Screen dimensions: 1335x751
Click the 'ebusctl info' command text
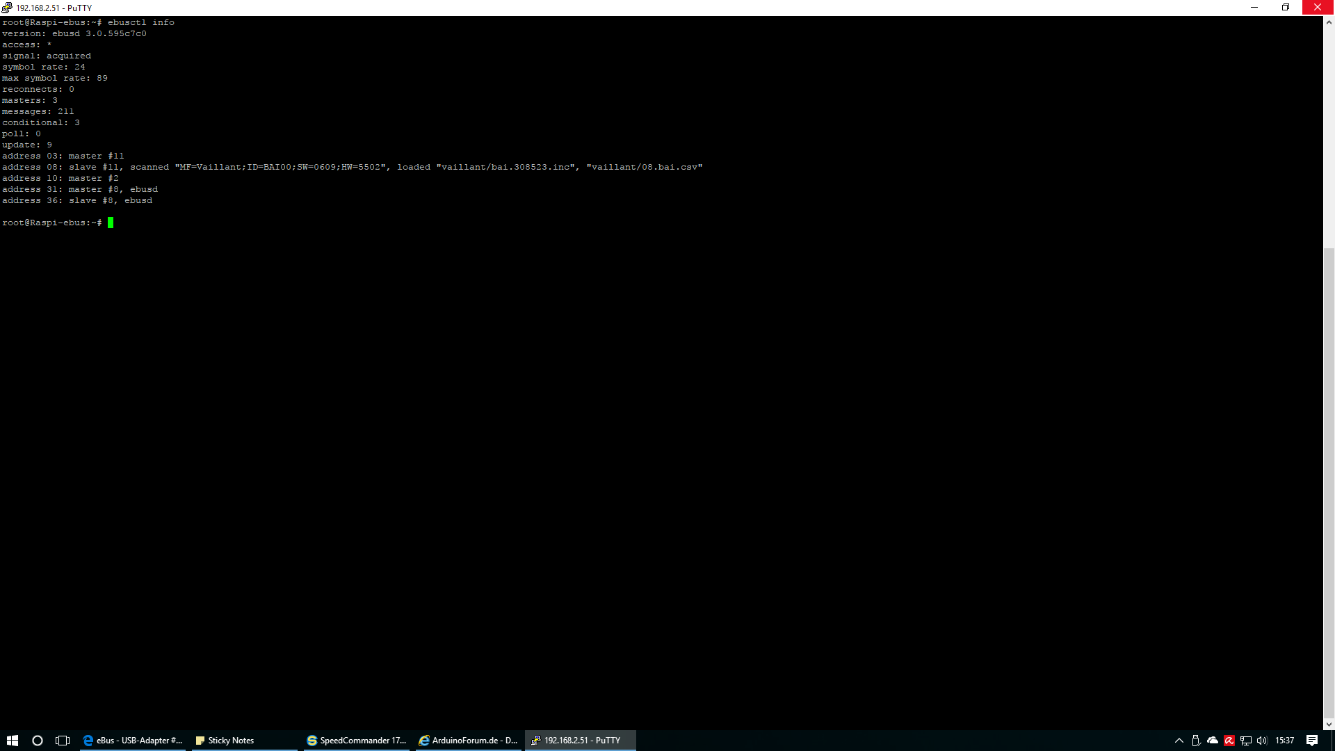[x=141, y=22]
